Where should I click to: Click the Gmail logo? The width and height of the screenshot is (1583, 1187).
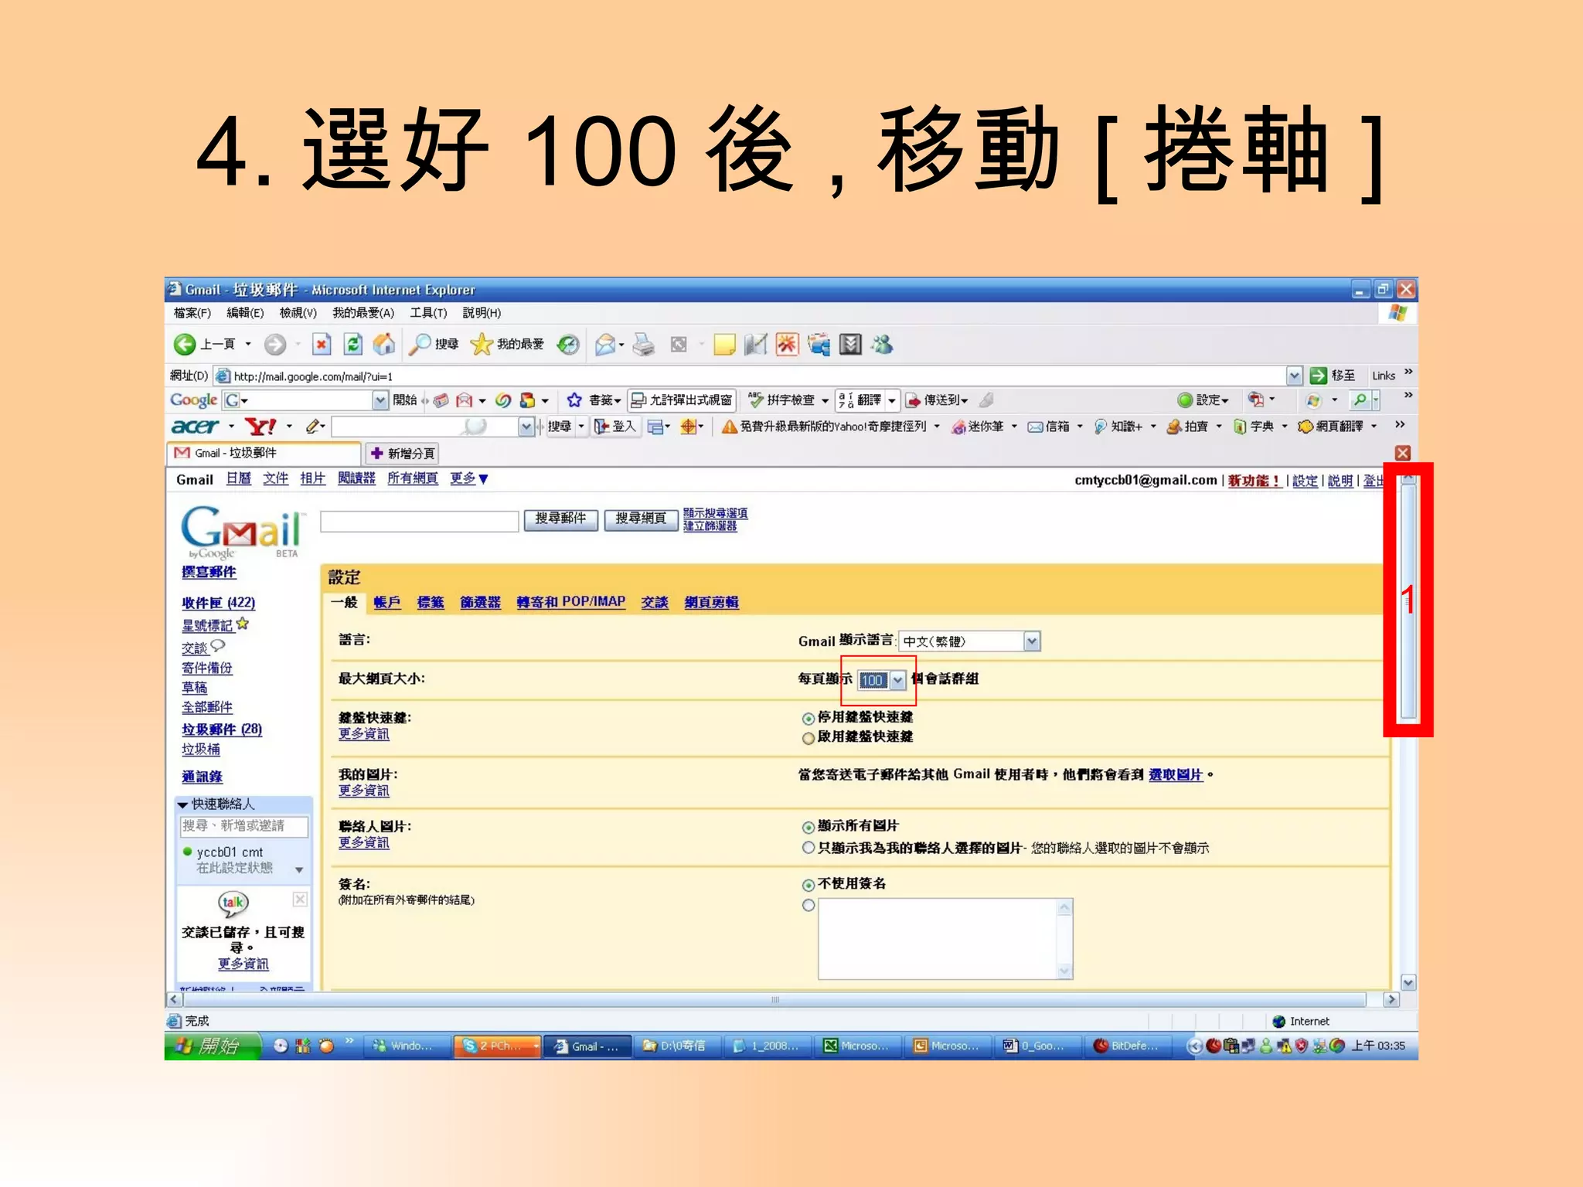click(x=242, y=531)
